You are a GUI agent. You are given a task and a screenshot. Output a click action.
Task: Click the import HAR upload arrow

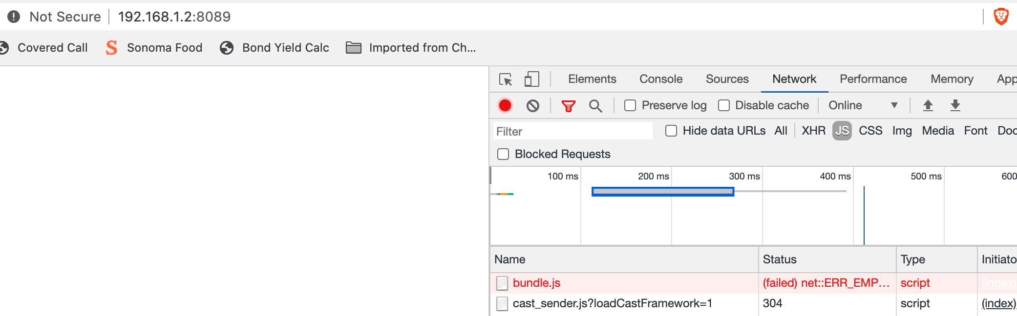[928, 105]
